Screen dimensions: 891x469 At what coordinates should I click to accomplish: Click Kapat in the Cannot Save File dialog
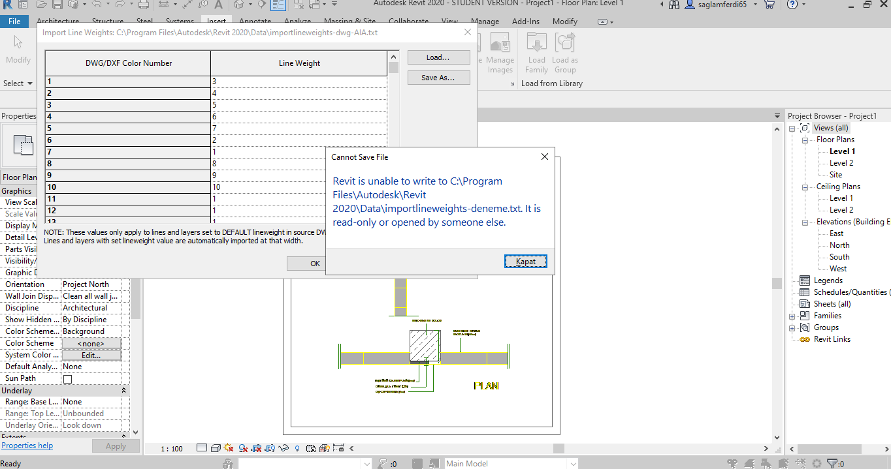[x=525, y=260]
